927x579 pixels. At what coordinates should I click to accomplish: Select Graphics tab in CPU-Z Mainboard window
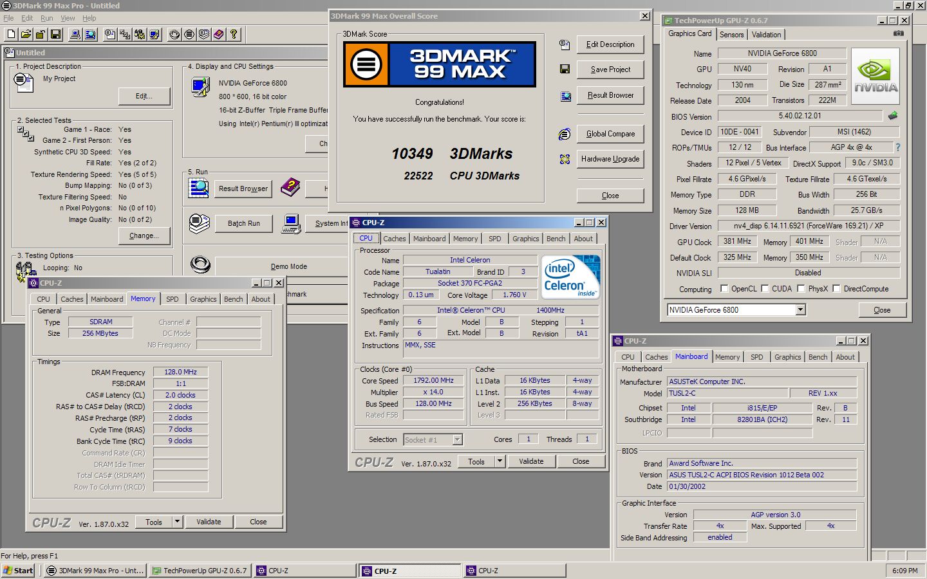[x=788, y=357]
